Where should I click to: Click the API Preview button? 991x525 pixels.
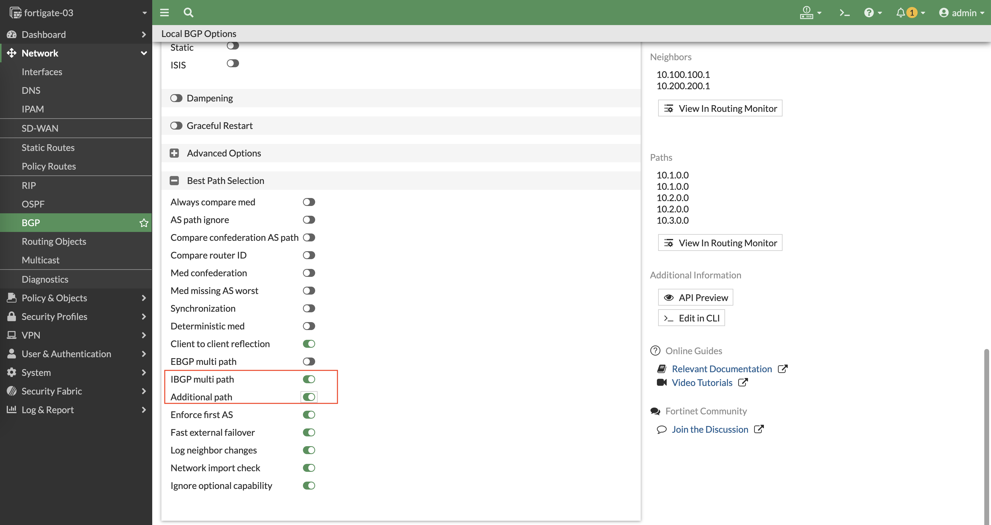click(695, 297)
